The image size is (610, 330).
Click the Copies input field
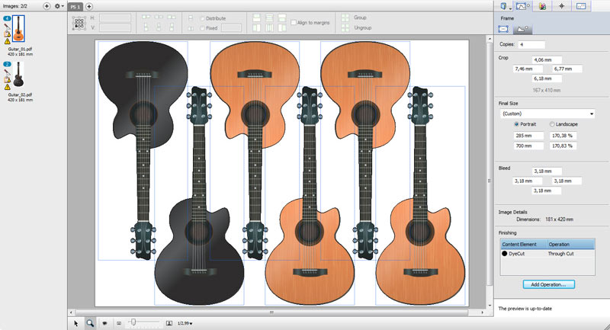point(531,44)
